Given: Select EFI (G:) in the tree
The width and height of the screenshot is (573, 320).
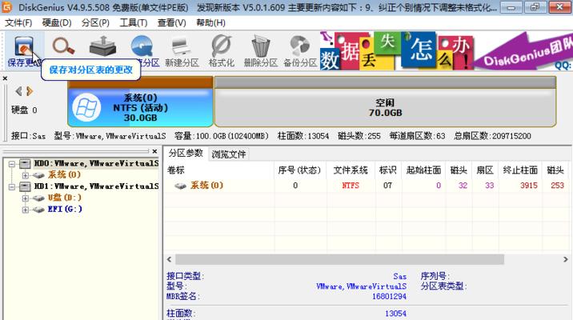Looking at the screenshot, I should tap(65, 210).
